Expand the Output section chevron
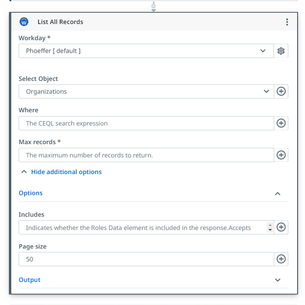This screenshot has height=305, width=305. point(277,280)
